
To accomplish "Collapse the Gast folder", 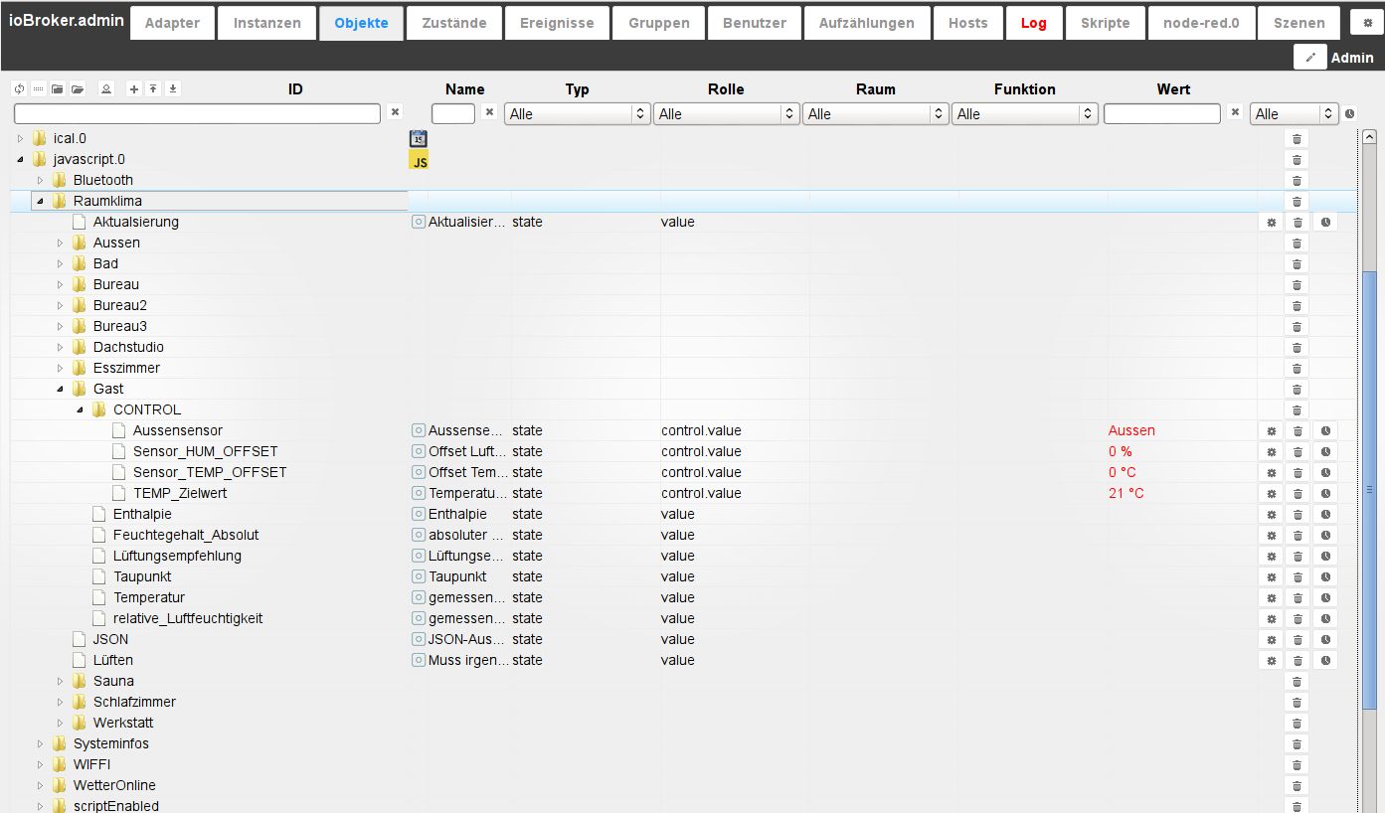I will pyautogui.click(x=60, y=389).
